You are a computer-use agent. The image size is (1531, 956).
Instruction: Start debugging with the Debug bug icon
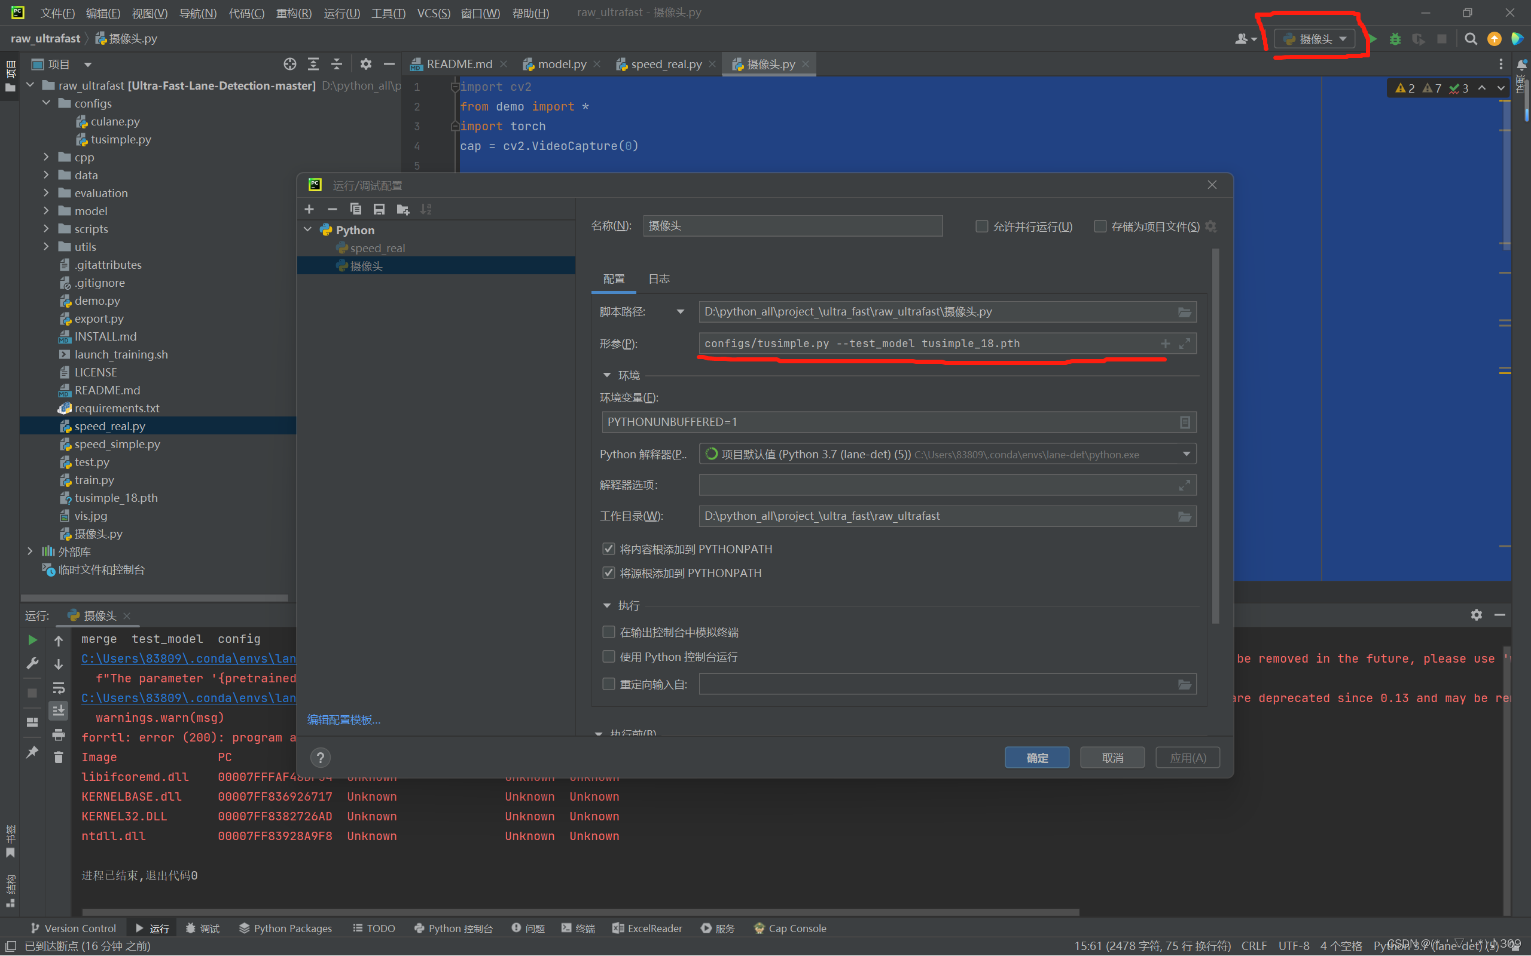click(x=1396, y=39)
